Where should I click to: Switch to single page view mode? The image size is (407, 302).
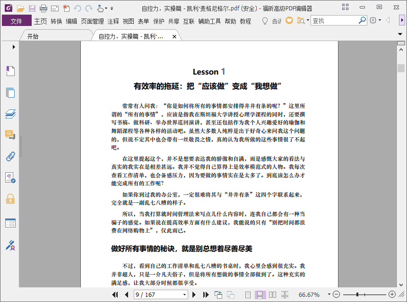click(x=248, y=294)
